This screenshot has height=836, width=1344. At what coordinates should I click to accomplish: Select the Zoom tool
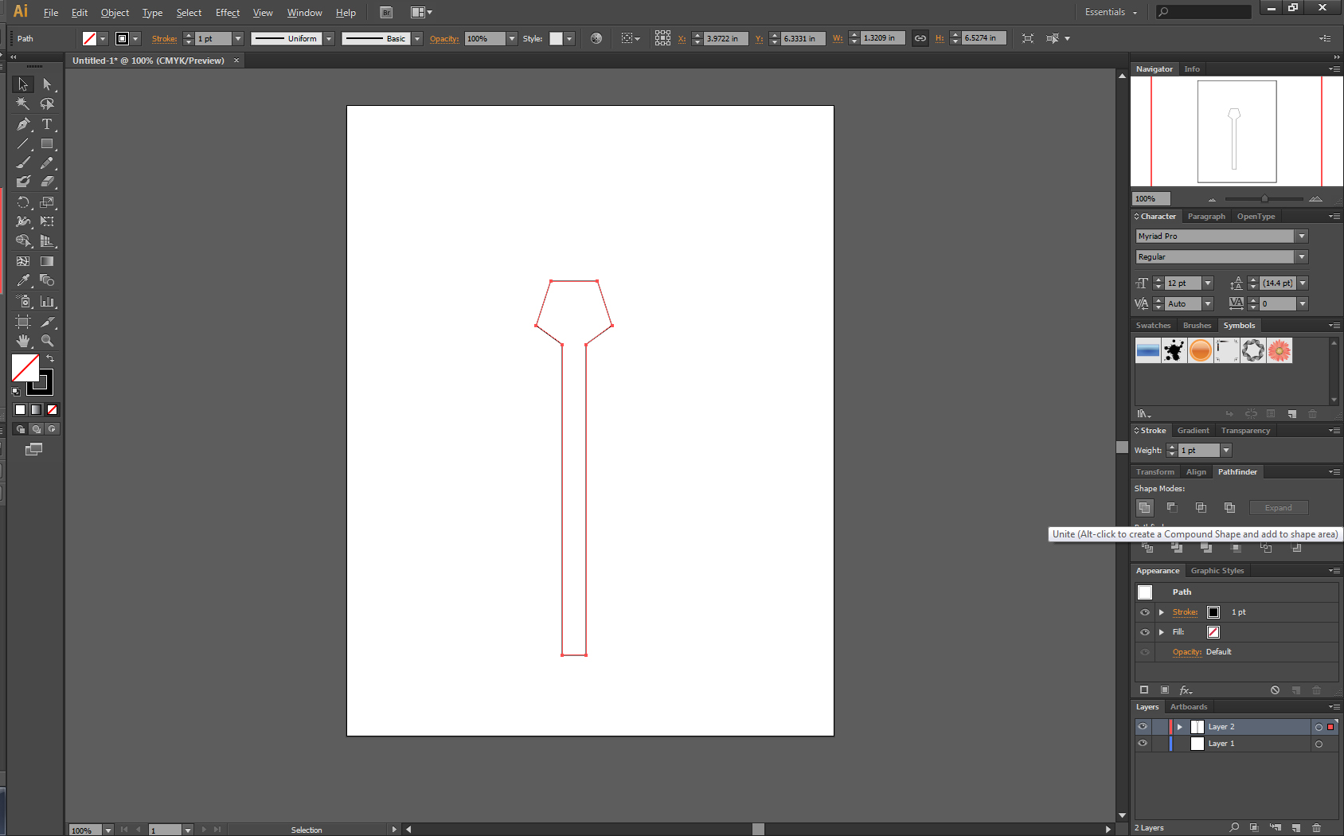(x=48, y=340)
